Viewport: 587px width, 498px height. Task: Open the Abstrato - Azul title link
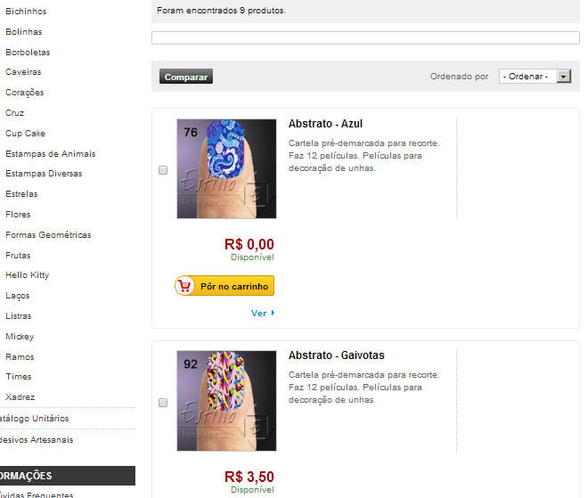(325, 124)
